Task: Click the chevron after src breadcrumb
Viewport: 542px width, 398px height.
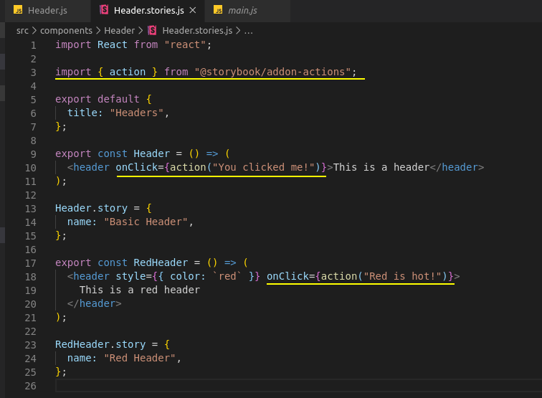Action: pyautogui.click(x=34, y=31)
